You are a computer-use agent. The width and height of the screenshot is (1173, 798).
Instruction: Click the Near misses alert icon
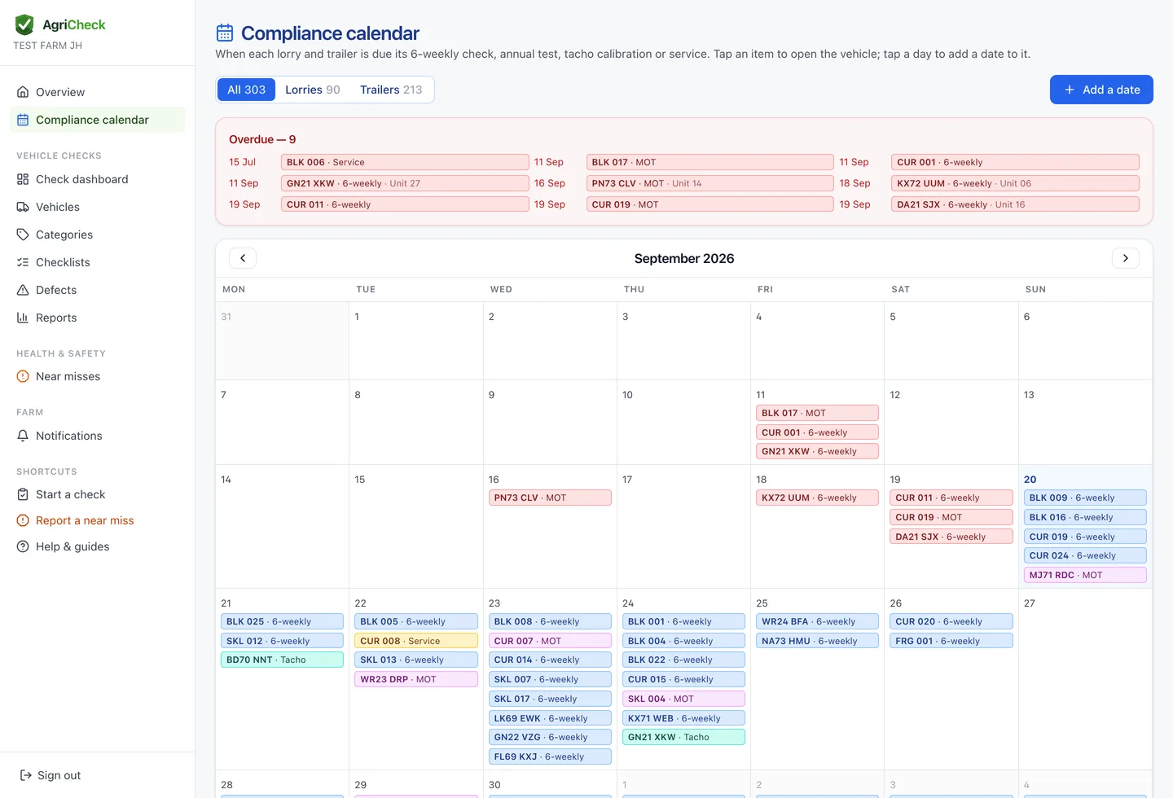[23, 376]
